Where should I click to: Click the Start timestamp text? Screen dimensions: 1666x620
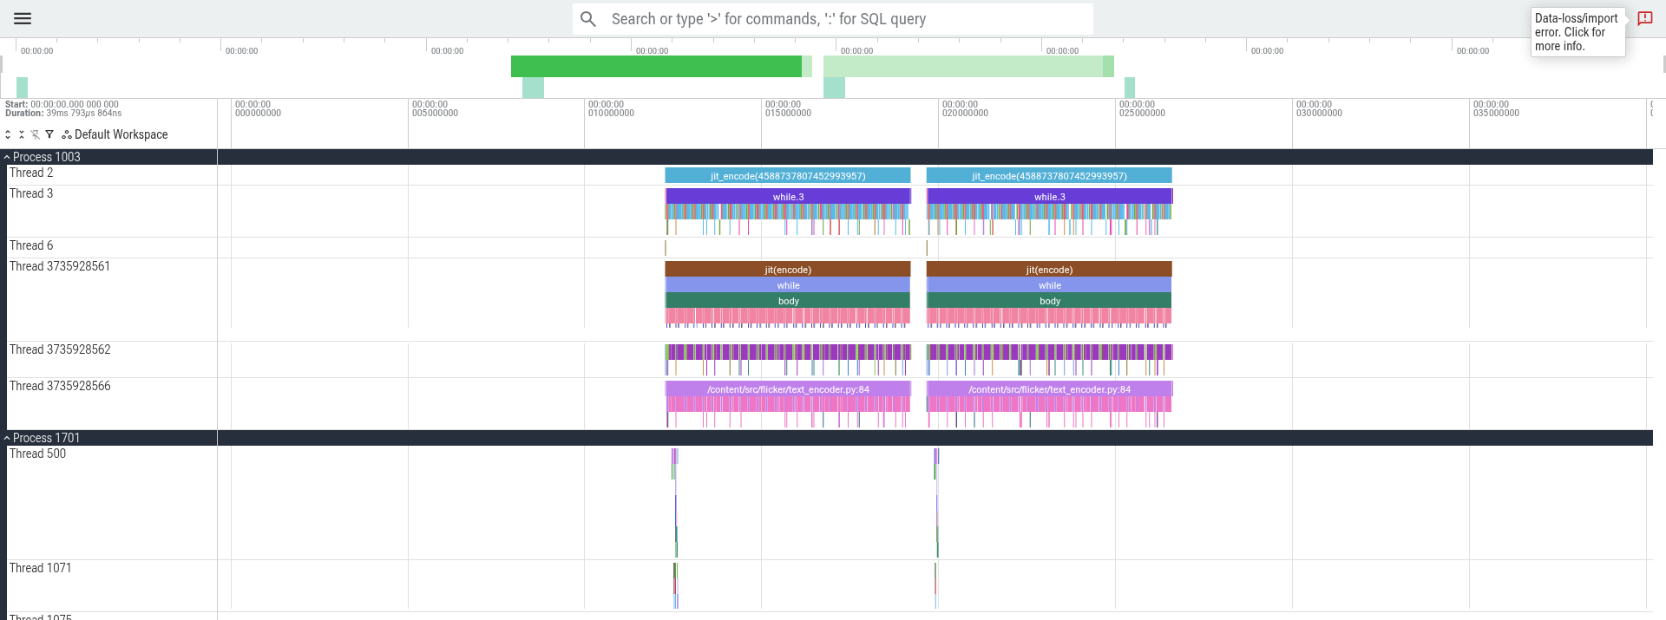pyautogui.click(x=62, y=104)
